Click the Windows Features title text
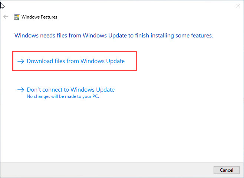The height and width of the screenshot is (178, 244). (x=39, y=17)
